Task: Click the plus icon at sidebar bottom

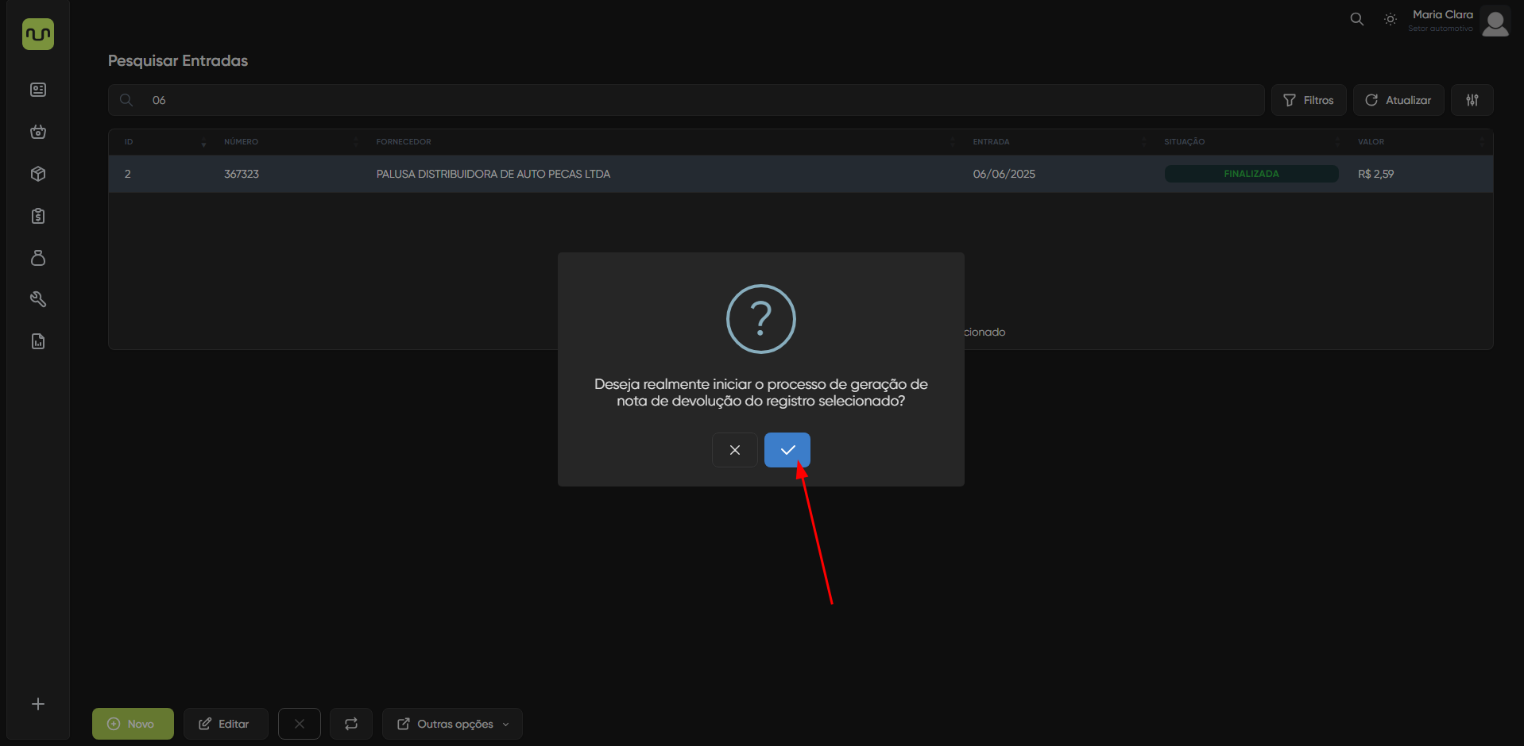Action: pyautogui.click(x=38, y=704)
